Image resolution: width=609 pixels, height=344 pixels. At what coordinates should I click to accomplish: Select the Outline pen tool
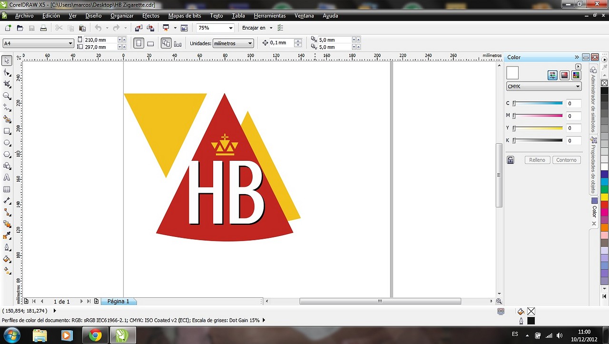[7, 247]
